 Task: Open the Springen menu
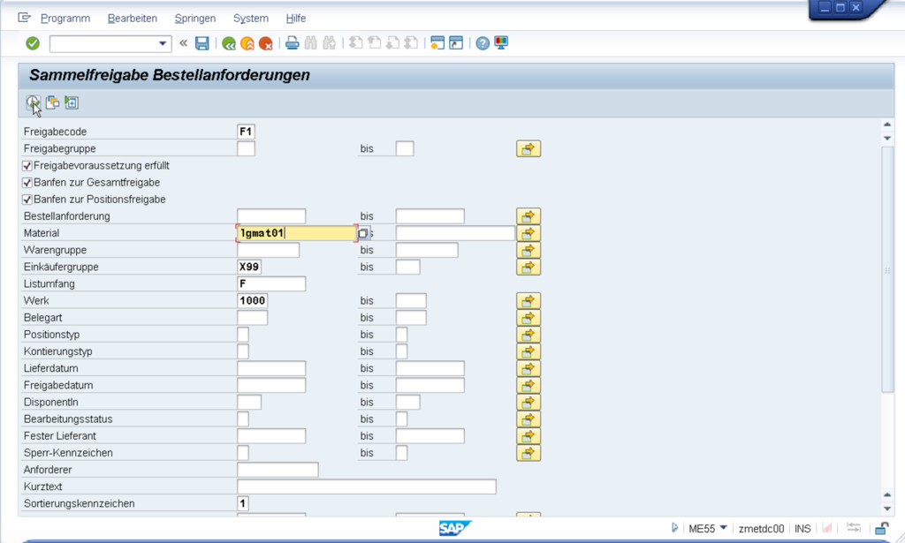[195, 19]
